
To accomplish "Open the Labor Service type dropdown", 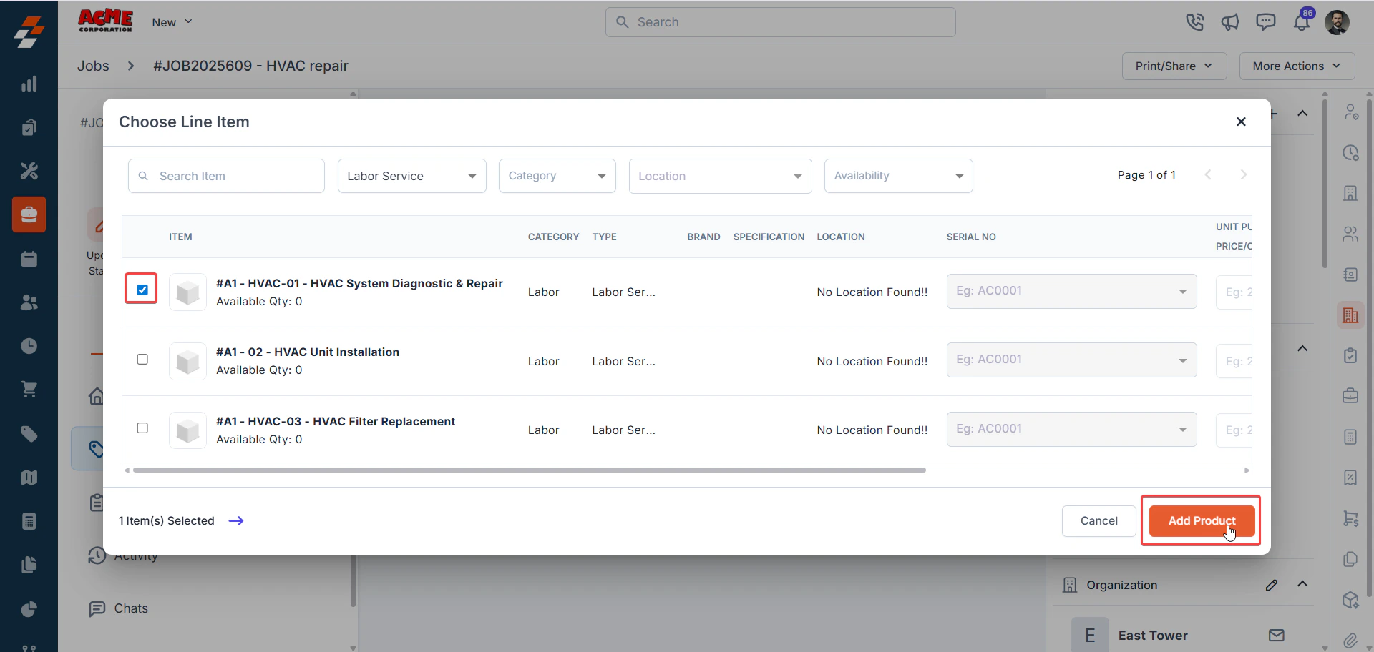I will 412,176.
